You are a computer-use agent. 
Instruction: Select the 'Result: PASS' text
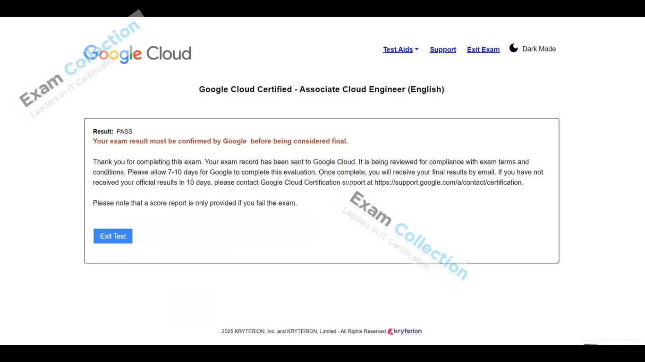coord(112,132)
